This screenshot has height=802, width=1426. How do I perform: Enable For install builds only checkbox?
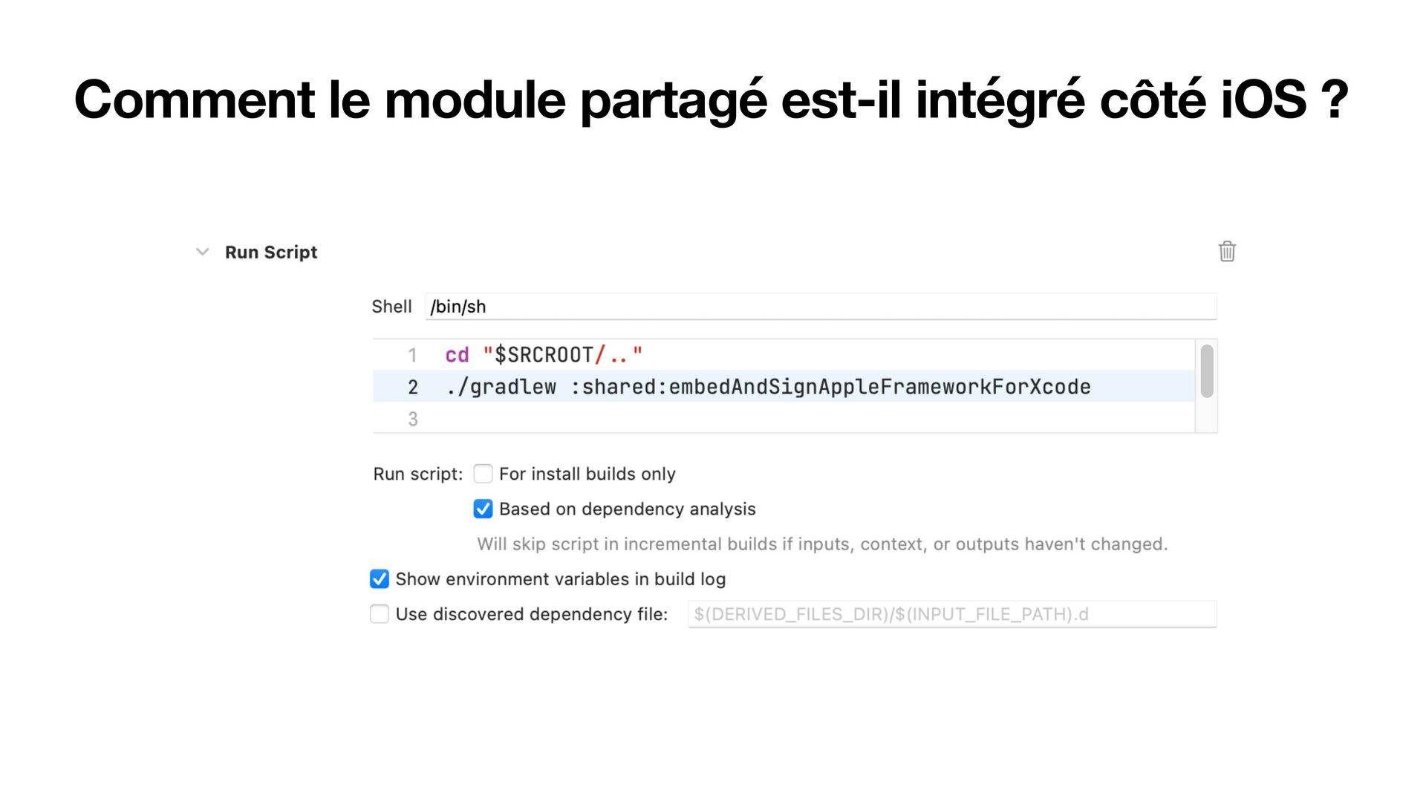point(483,474)
